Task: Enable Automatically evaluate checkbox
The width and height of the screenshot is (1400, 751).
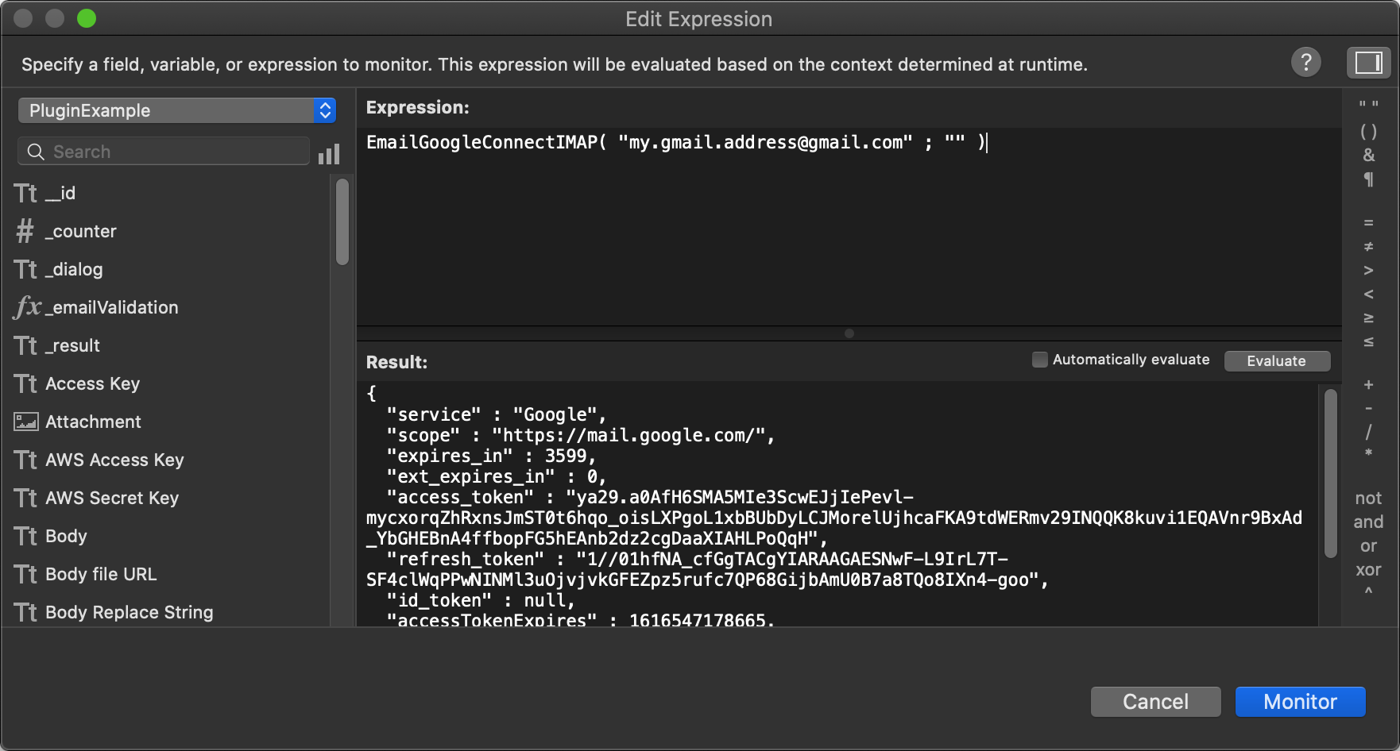Action: [1039, 360]
